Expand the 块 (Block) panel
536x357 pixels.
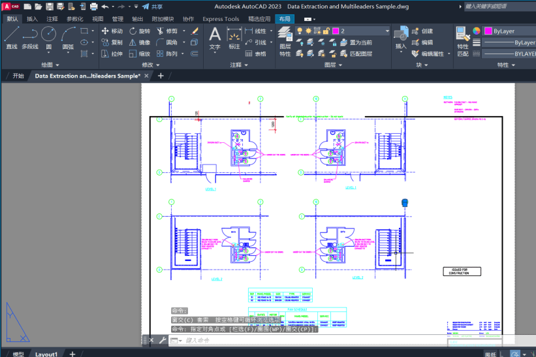[422, 65]
